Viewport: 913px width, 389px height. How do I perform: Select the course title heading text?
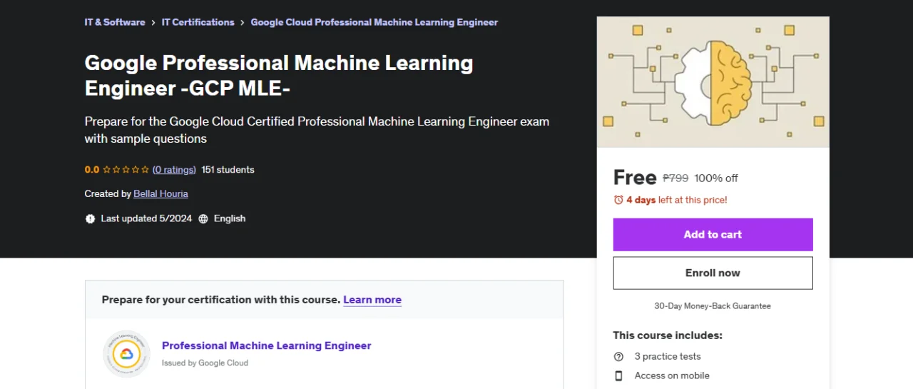pos(279,75)
